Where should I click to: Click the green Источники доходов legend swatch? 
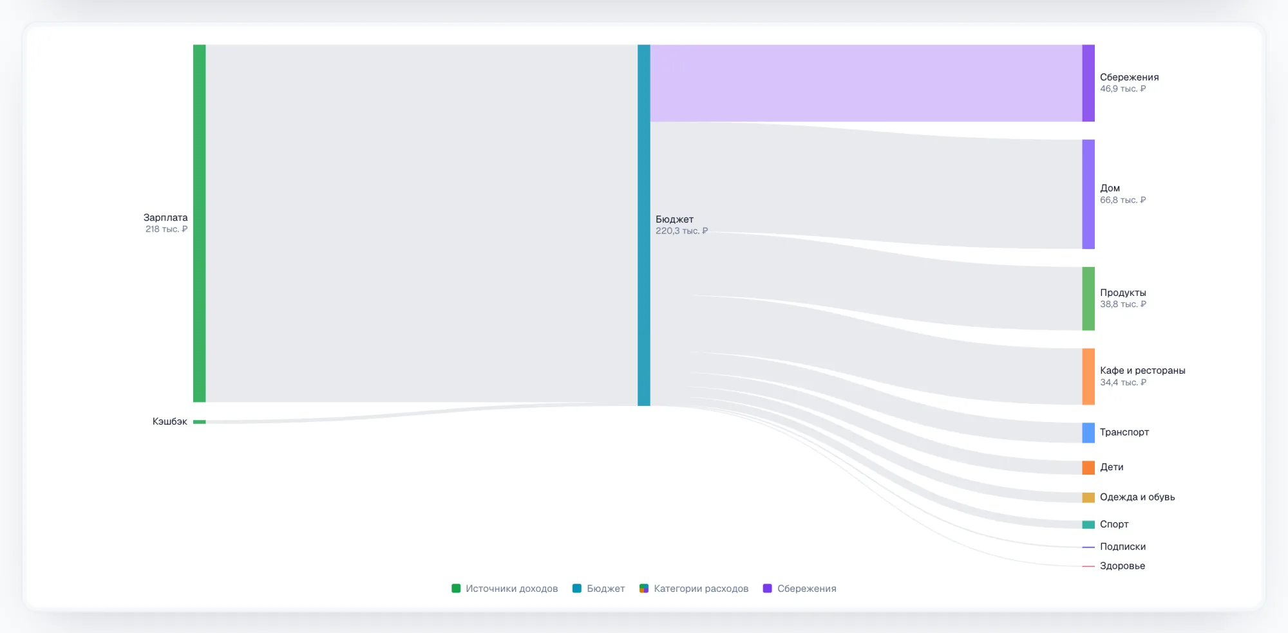[456, 589]
